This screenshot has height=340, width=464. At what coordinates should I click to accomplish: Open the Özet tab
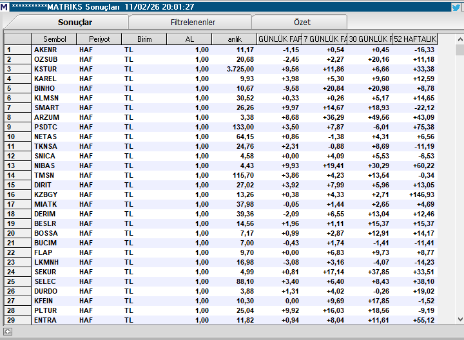click(x=302, y=22)
